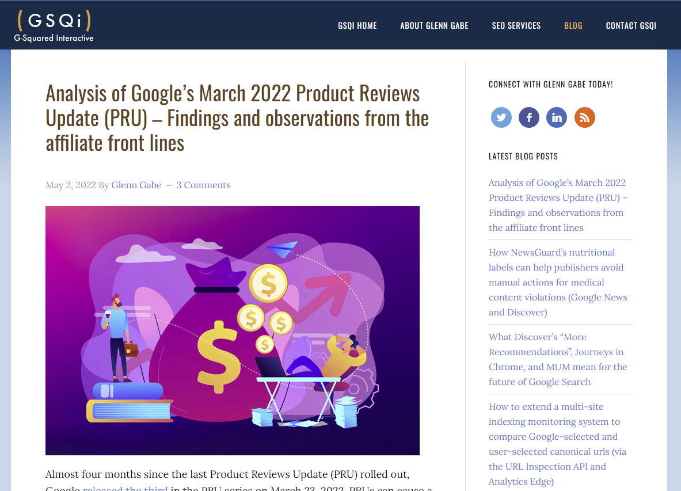
Task: Open sidebar post about Discover's More Recommendations
Action: pos(558,359)
